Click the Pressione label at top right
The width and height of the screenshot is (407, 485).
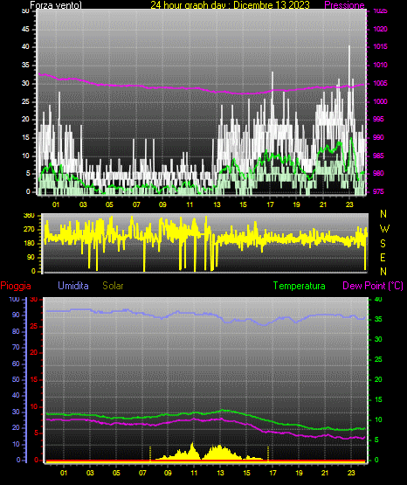tap(344, 5)
